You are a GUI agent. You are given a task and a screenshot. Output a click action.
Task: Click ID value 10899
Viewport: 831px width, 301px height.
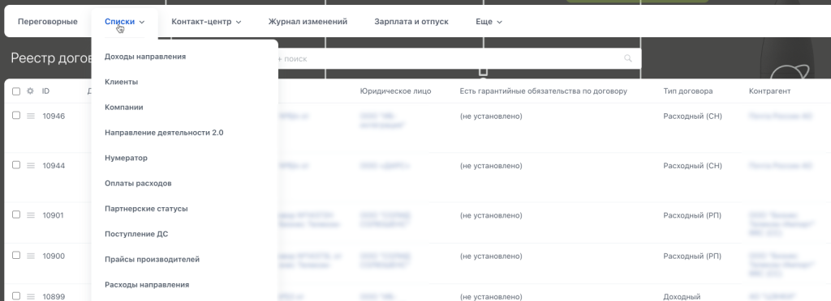(x=54, y=297)
